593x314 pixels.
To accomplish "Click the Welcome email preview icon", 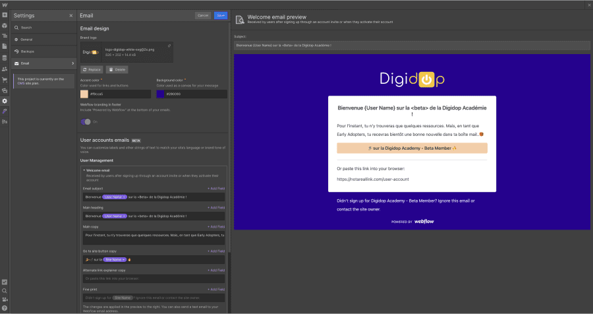I will coord(240,20).
